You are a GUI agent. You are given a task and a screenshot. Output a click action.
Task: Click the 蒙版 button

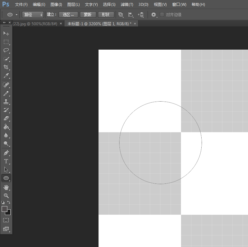pos(88,15)
